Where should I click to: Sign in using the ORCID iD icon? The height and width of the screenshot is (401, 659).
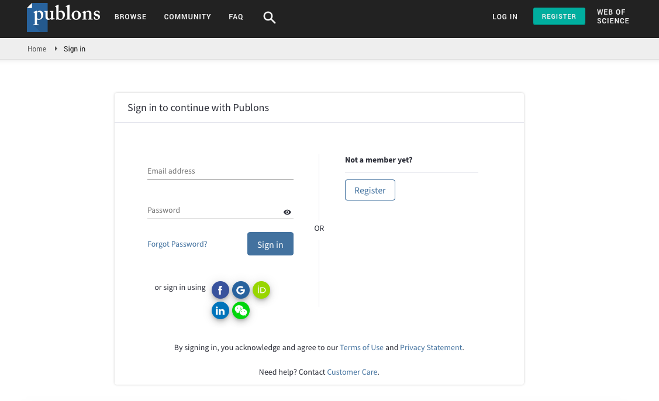(261, 290)
